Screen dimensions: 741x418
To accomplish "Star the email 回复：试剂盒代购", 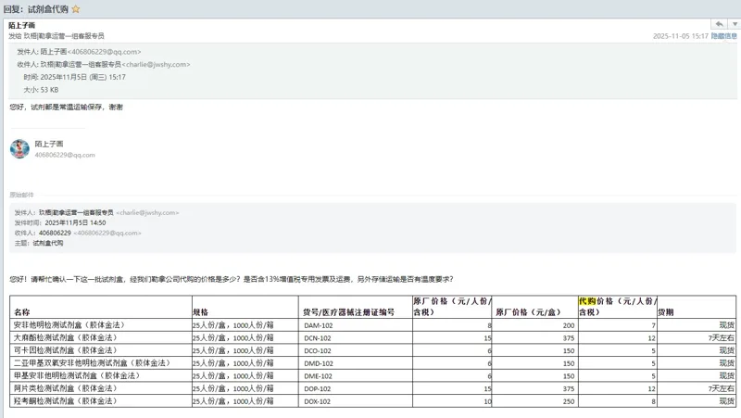I will pos(76,9).
